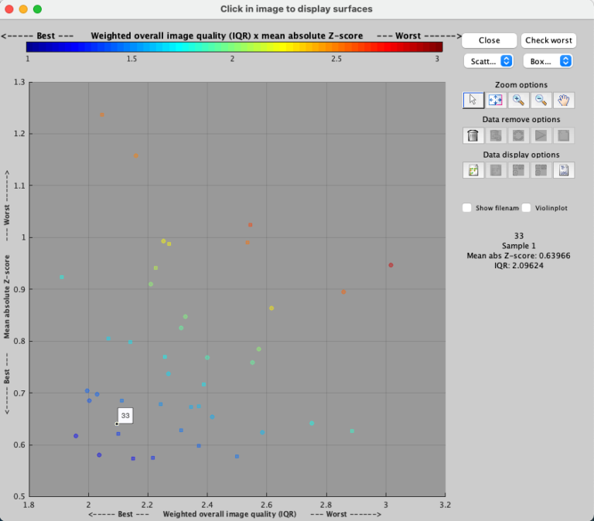594x521 pixels.
Task: Toggle the Violinplot checkbox
Action: point(527,208)
